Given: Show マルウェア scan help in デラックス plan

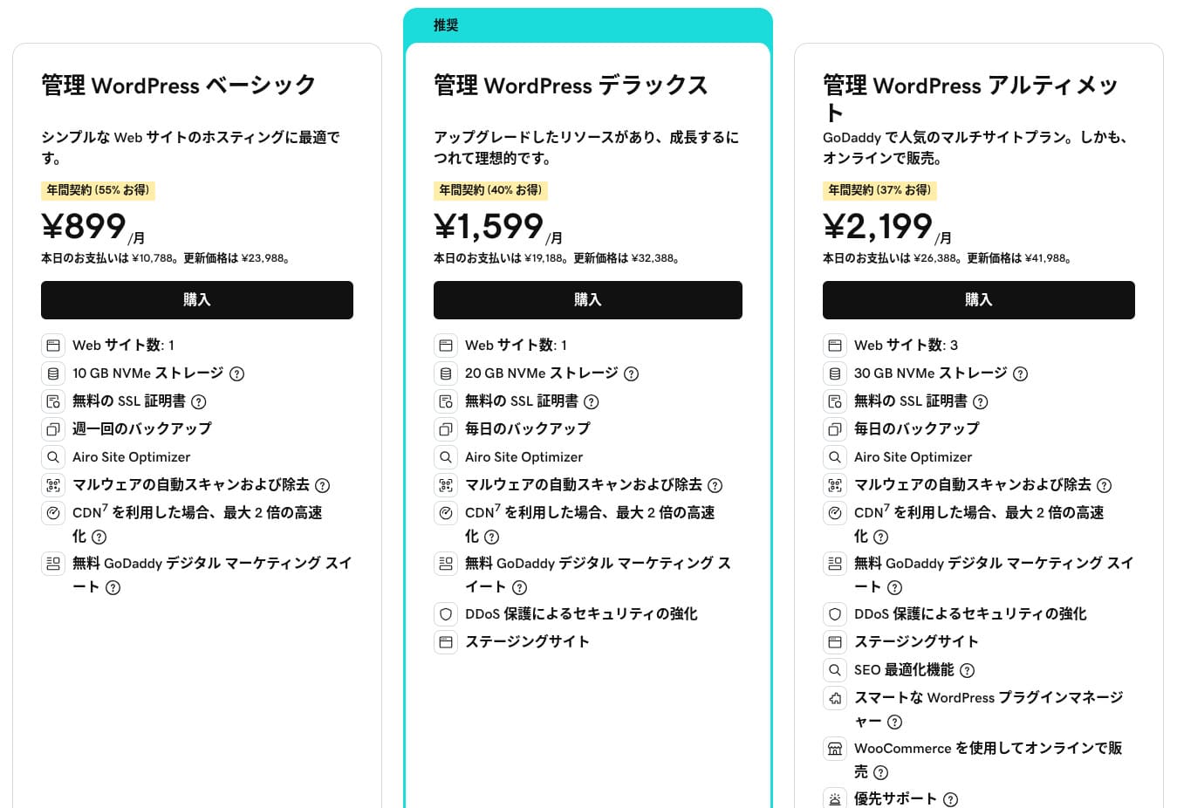Looking at the screenshot, I should coord(715,486).
